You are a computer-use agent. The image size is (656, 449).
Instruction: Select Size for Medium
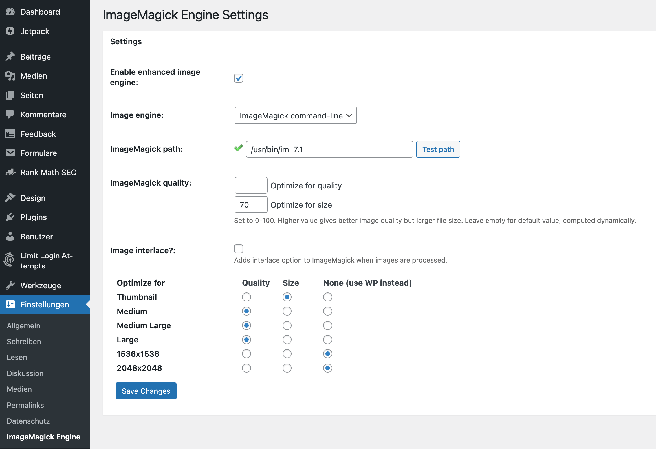click(x=287, y=311)
